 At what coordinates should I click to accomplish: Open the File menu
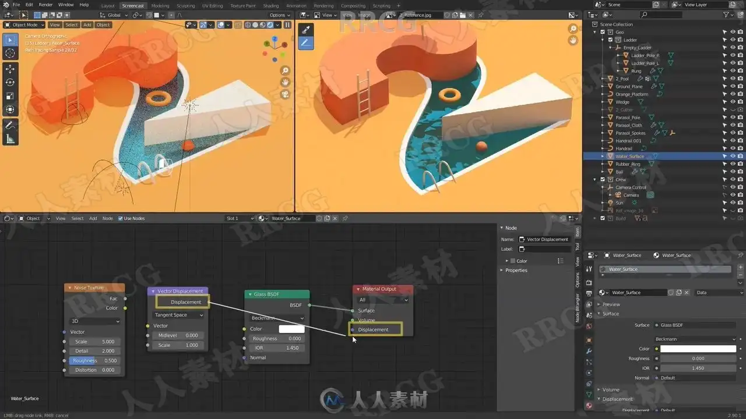[x=16, y=5]
